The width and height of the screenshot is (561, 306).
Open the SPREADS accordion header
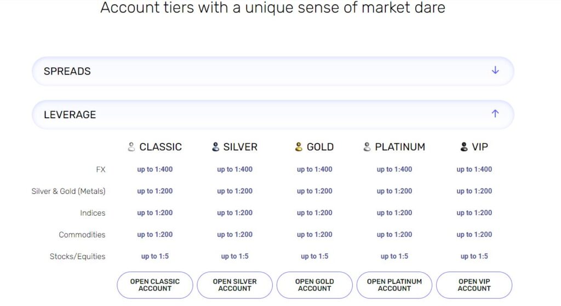tap(67, 71)
